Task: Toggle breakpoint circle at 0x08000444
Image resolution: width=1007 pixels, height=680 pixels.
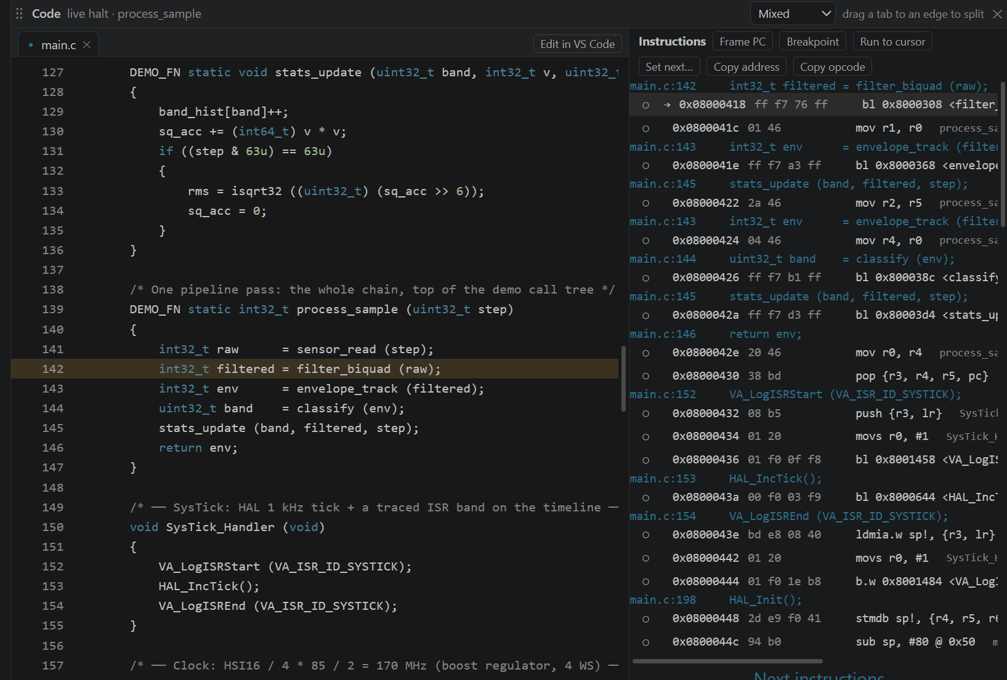Action: click(x=645, y=582)
